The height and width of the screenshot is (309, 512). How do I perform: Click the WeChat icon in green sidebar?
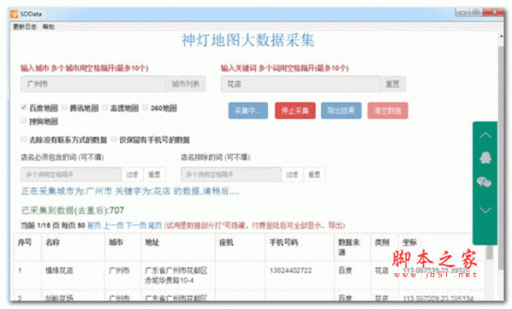point(484,182)
